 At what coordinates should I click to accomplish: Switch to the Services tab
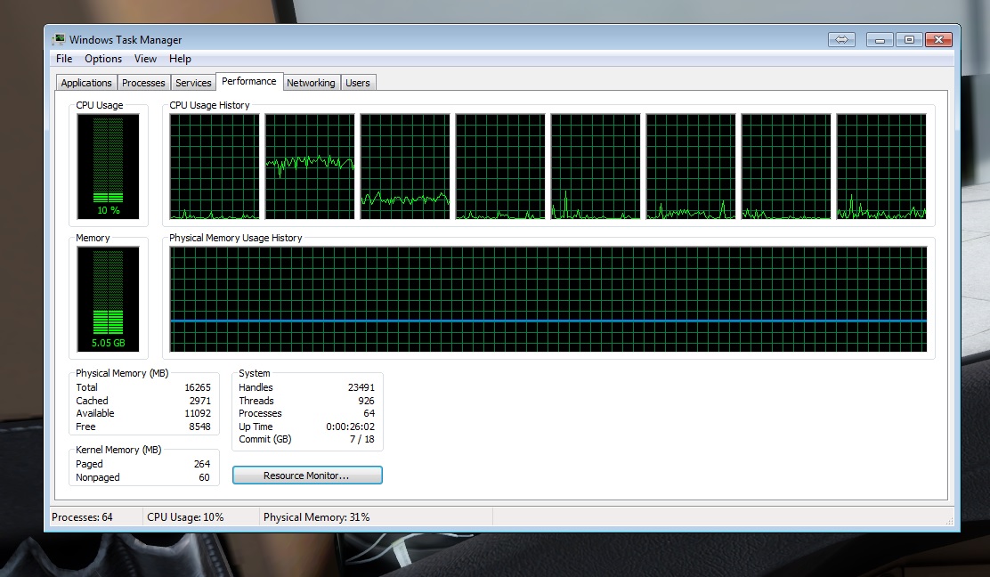coord(193,83)
